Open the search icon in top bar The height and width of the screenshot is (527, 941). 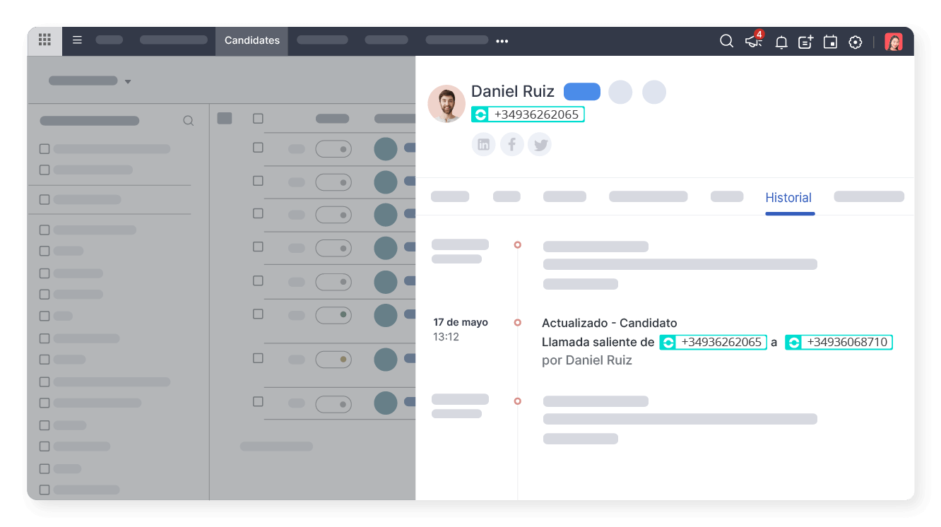pyautogui.click(x=726, y=42)
